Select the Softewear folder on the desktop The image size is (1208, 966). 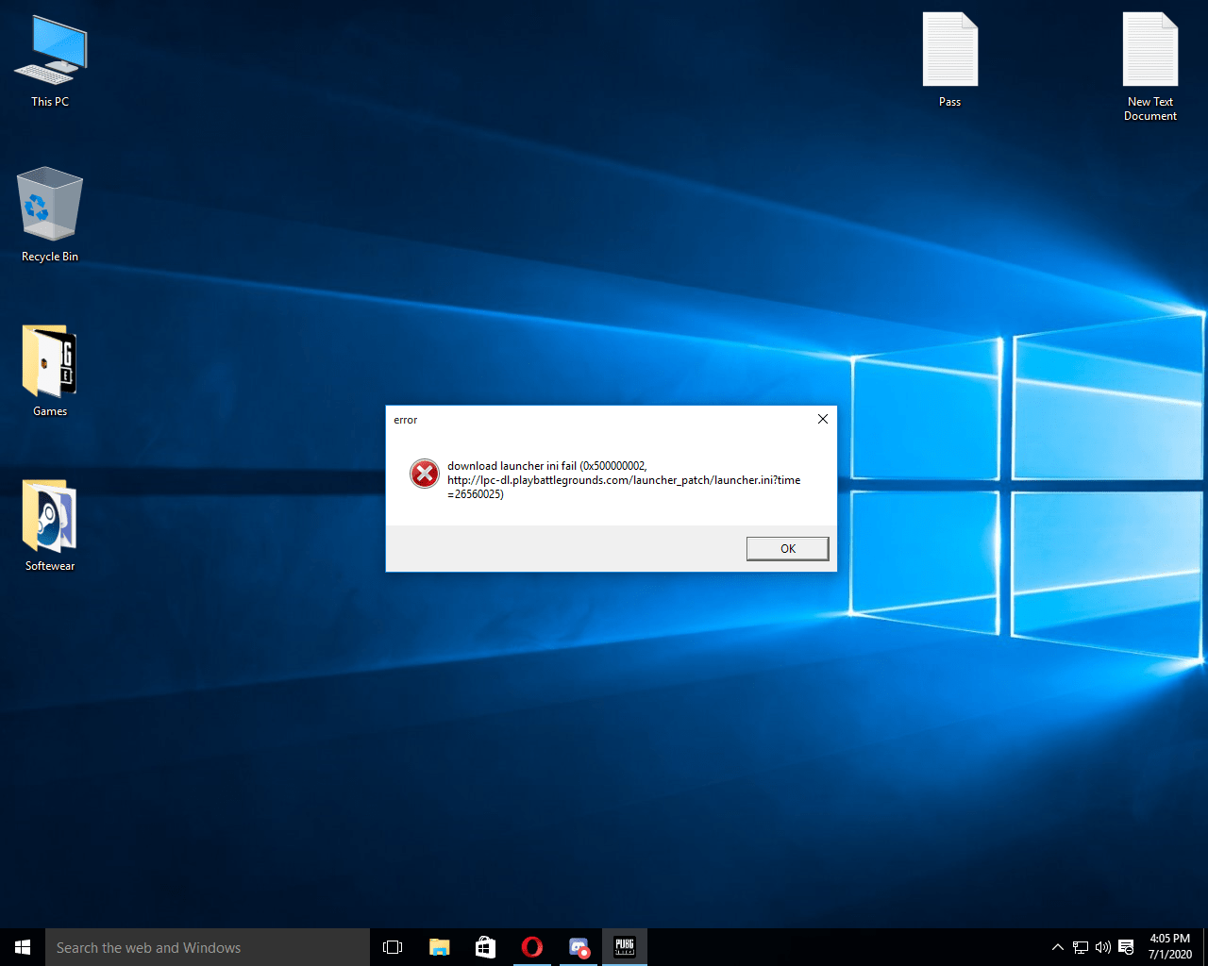50,525
